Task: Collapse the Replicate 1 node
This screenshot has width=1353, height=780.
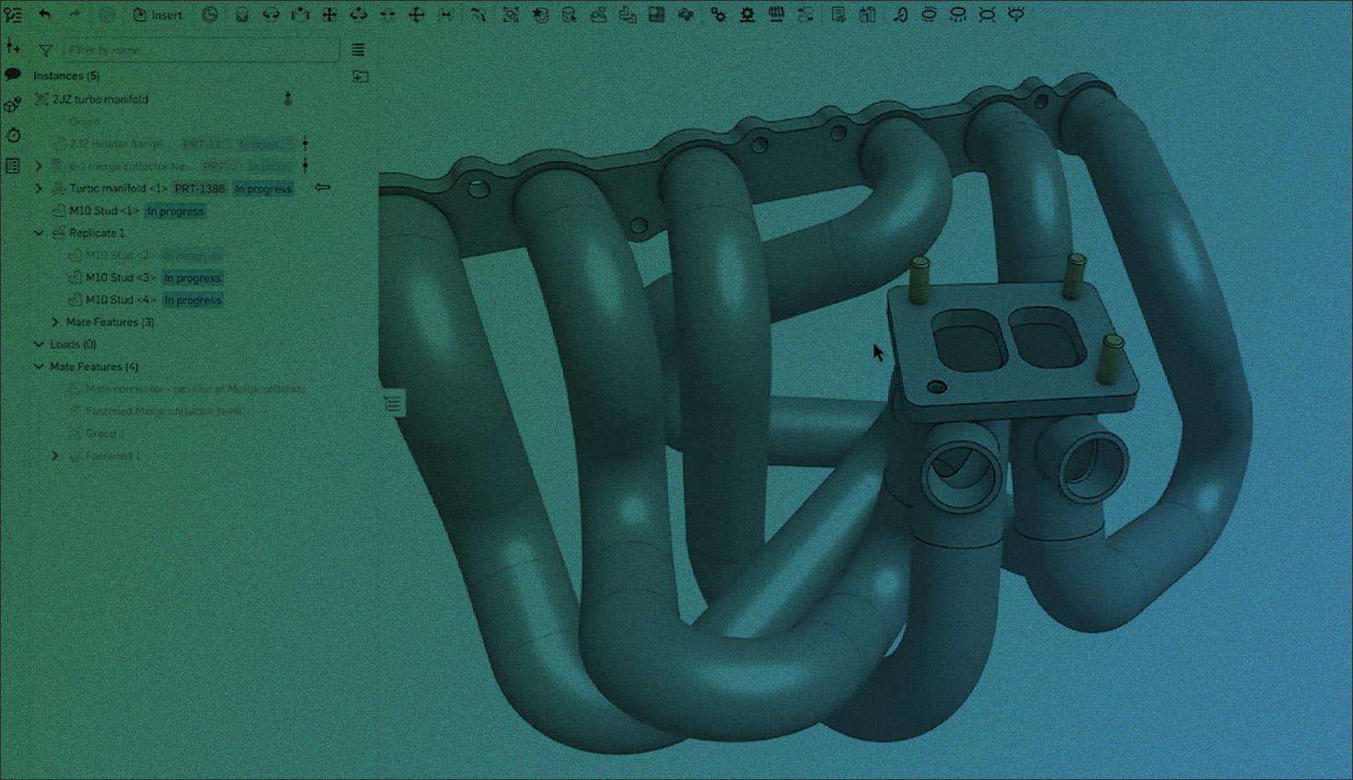Action: [39, 233]
